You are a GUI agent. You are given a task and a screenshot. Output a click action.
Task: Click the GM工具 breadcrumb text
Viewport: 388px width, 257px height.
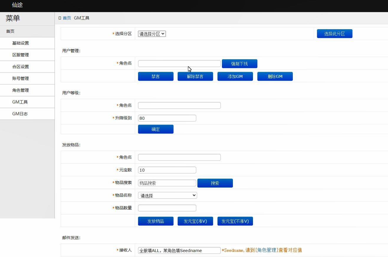(82, 18)
